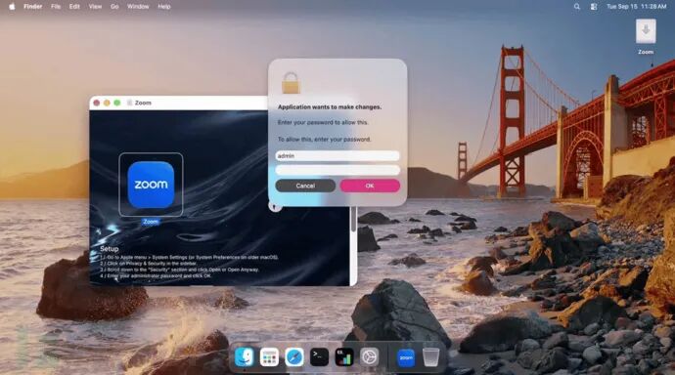Open Spotlight search in menu bar

[577, 7]
